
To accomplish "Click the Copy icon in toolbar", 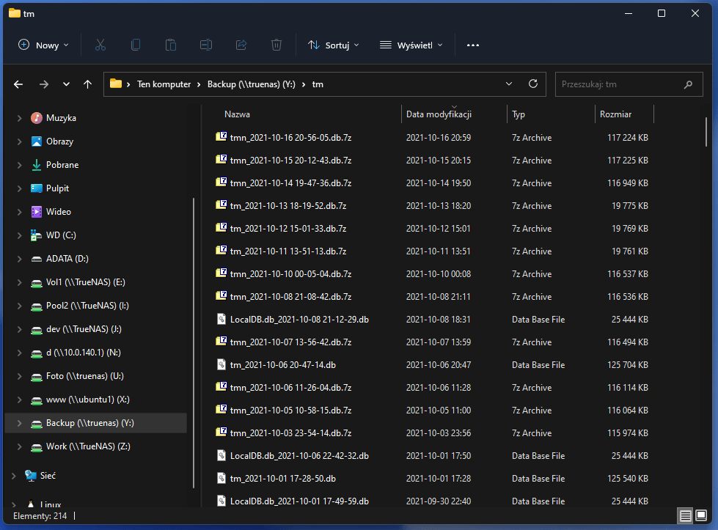I will pos(136,45).
